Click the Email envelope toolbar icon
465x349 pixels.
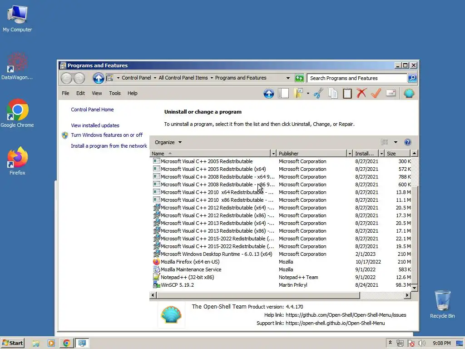coord(391,94)
